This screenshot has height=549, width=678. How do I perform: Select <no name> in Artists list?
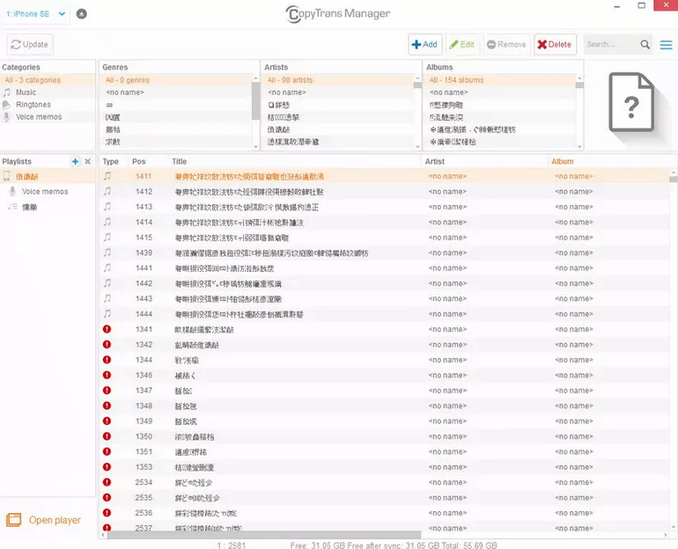(338, 92)
